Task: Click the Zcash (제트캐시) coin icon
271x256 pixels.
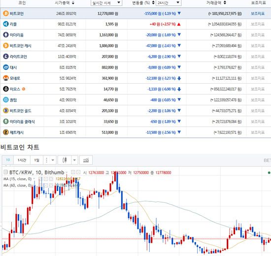Action: pyautogui.click(x=6, y=132)
